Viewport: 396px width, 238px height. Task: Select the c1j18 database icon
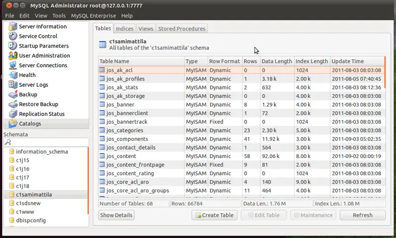pyautogui.click(x=11, y=186)
